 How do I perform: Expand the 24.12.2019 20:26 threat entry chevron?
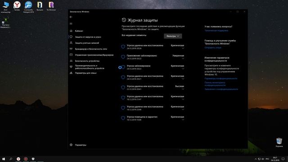[x=183, y=49]
